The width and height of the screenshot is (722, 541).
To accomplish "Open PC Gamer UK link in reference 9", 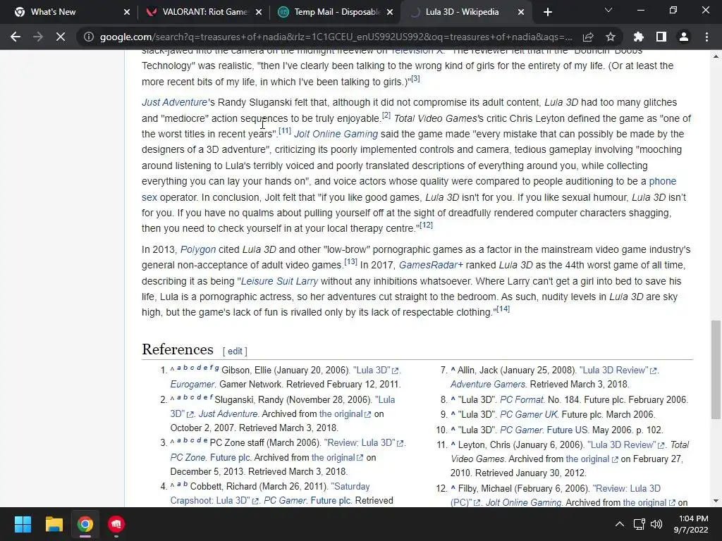I will [x=529, y=414].
